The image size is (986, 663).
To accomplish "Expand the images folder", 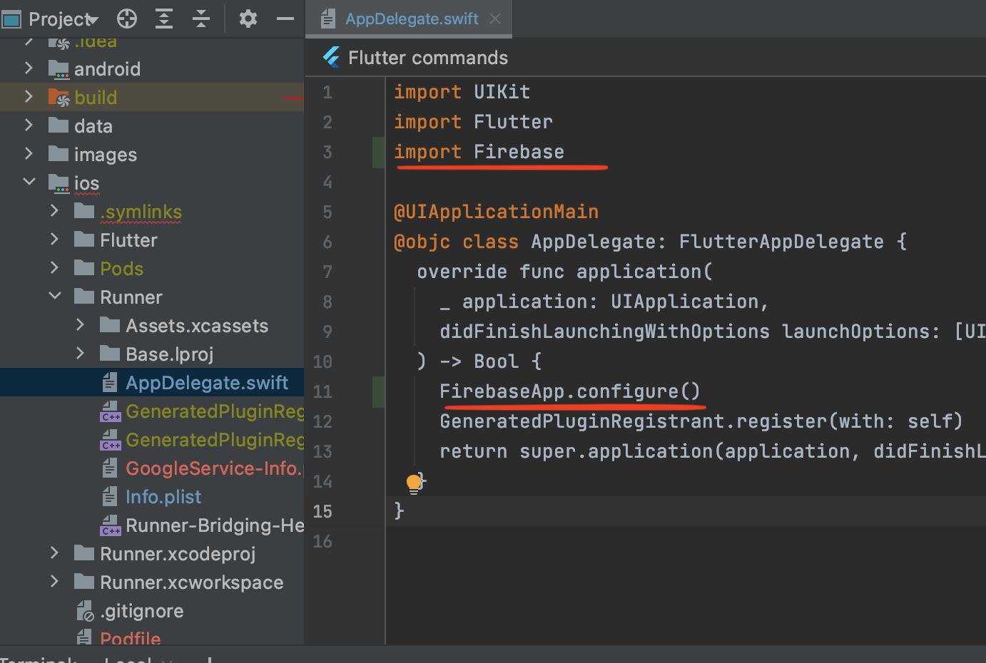I will 29,154.
